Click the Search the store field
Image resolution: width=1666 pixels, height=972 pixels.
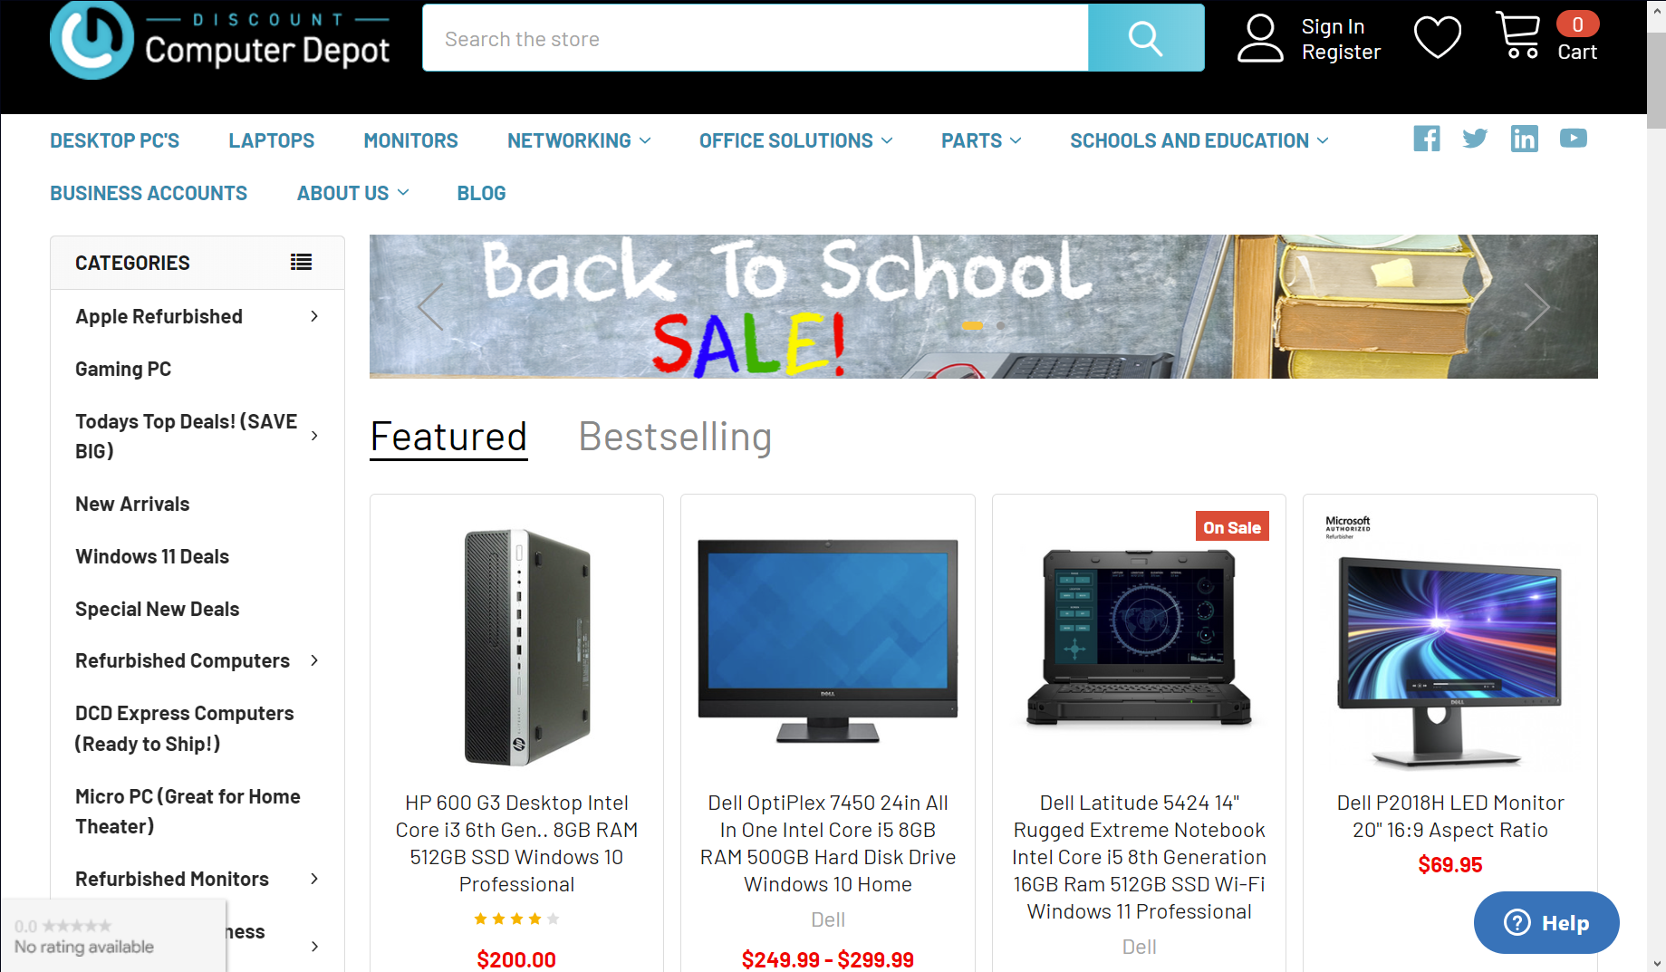point(756,38)
